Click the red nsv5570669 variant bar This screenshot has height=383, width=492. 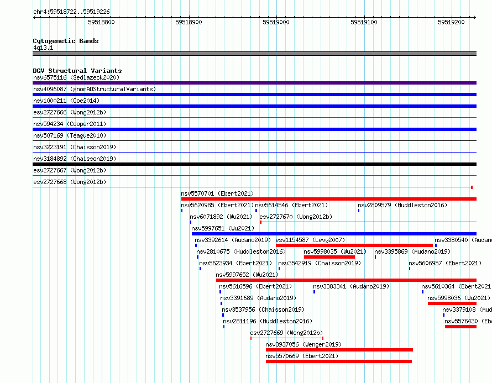pyautogui.click(x=338, y=361)
